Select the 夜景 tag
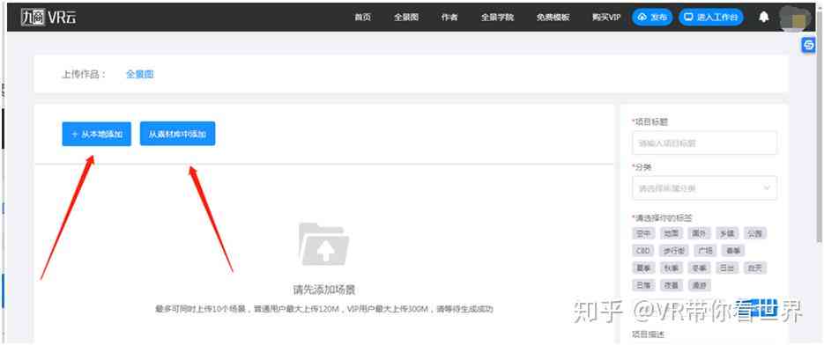This screenshot has height=345, width=824. [x=671, y=285]
